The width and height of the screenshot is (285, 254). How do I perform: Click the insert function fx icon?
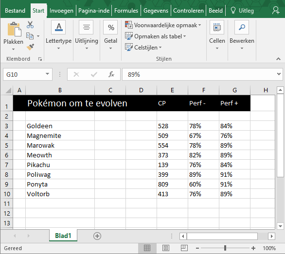(111, 74)
